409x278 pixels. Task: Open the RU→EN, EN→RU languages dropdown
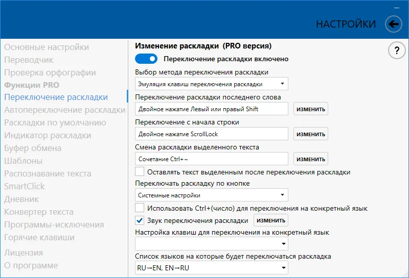(x=212, y=268)
